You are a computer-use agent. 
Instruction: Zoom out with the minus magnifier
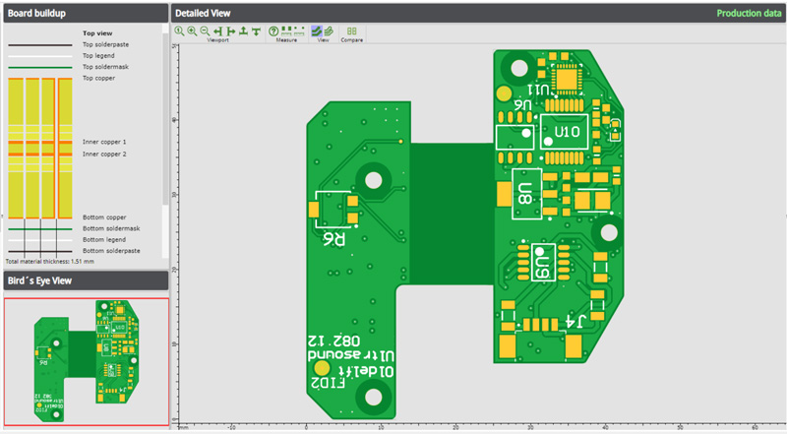(205, 31)
